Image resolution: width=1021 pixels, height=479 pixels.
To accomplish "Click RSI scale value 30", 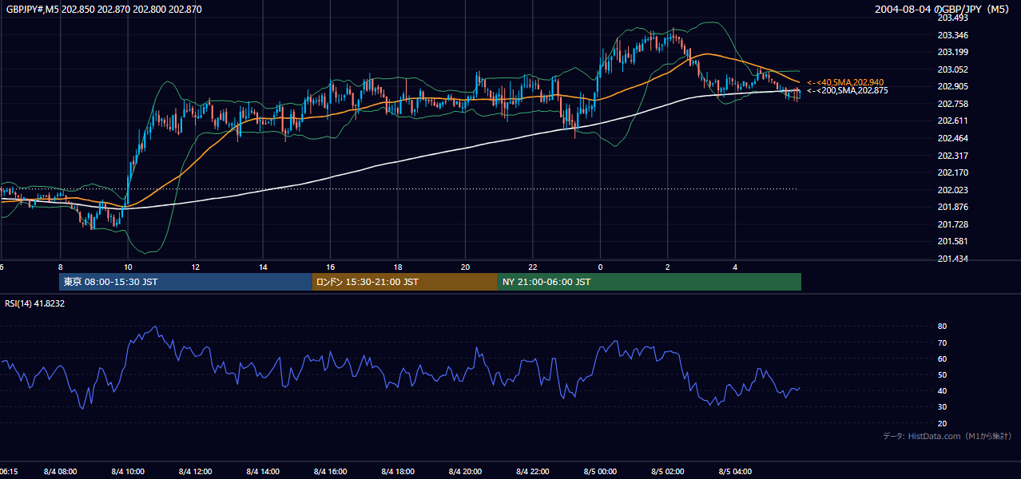I will tap(943, 407).
